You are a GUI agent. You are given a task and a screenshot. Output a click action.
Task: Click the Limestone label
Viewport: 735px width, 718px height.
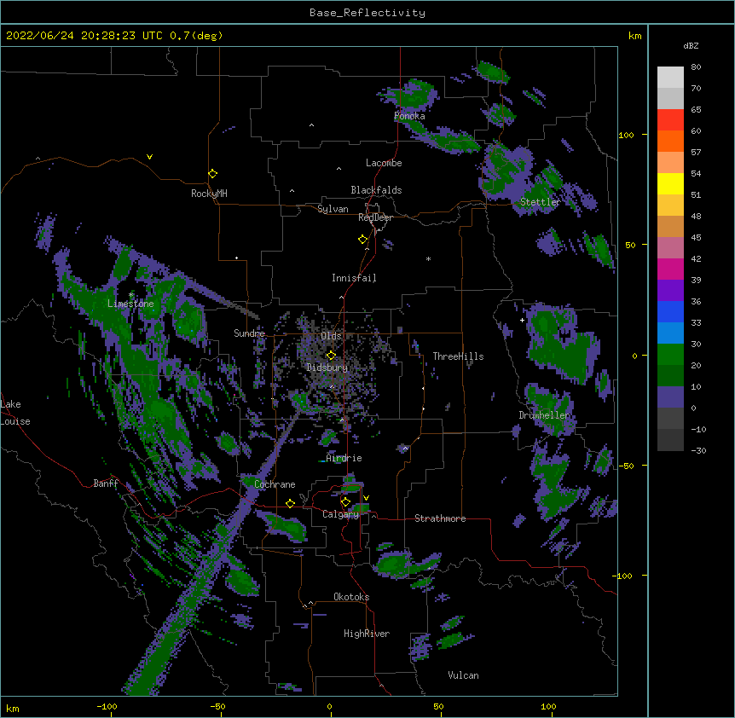(130, 304)
